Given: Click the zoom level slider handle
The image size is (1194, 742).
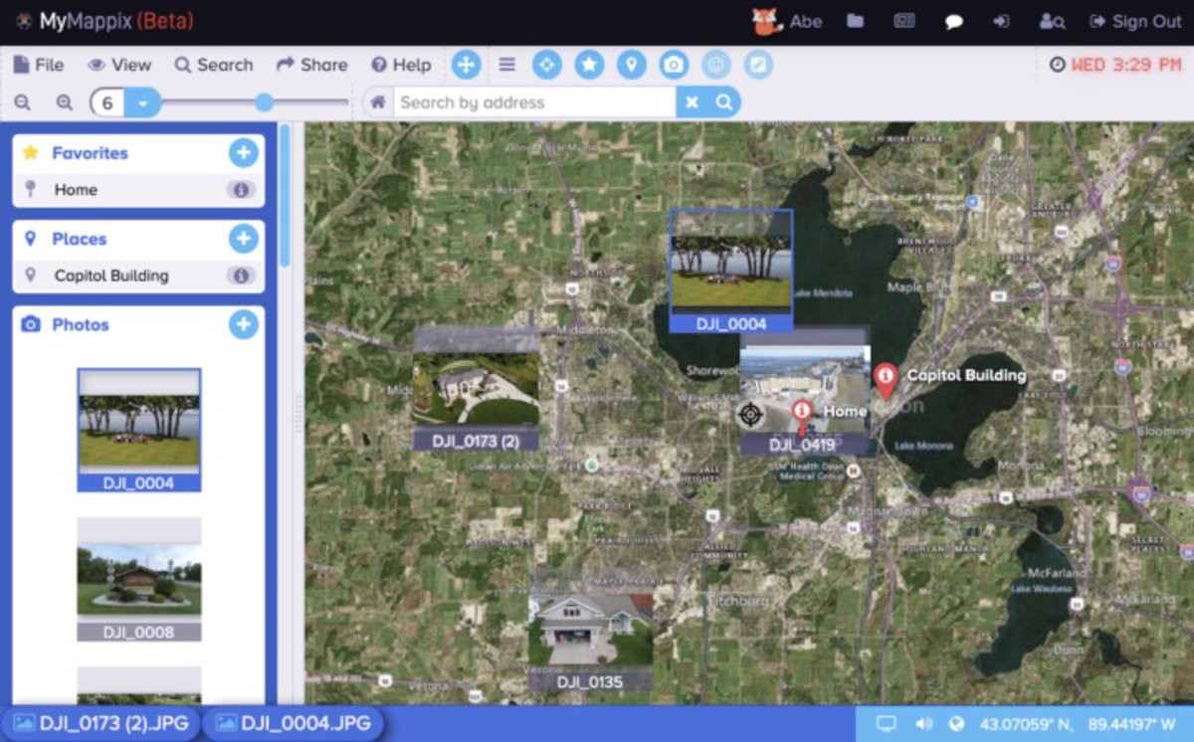Looking at the screenshot, I should coord(264,102).
